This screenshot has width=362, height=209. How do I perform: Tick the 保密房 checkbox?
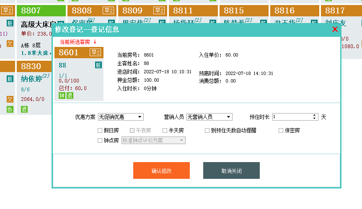click(x=281, y=131)
